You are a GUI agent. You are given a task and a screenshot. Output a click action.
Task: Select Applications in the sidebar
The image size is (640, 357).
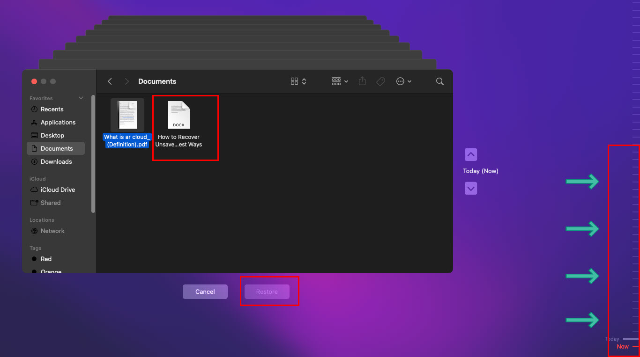tap(58, 122)
